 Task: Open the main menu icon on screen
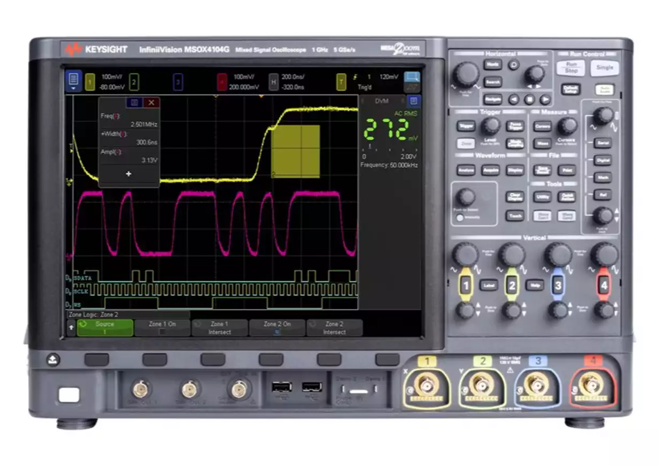click(x=74, y=81)
